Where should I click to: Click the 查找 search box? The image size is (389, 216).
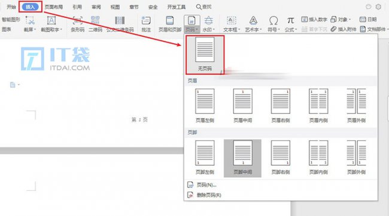pos(204,7)
